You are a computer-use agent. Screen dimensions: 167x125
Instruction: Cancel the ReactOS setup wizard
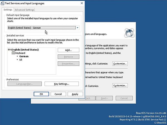(124, 98)
